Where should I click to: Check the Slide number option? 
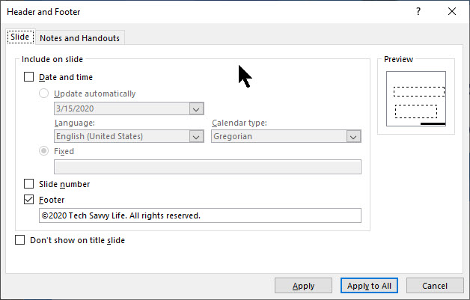[29, 183]
